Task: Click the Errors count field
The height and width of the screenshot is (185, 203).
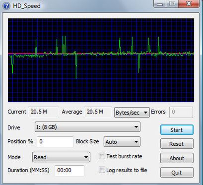Action: pyautogui.click(x=181, y=112)
